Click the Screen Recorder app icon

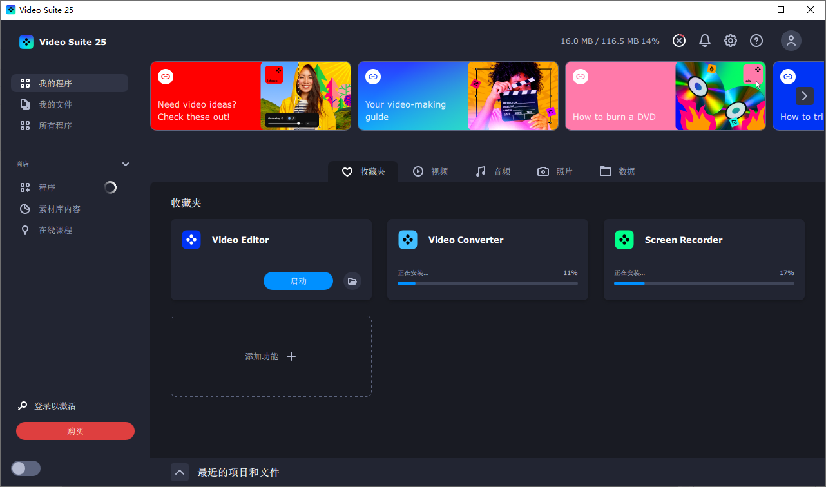tap(624, 240)
